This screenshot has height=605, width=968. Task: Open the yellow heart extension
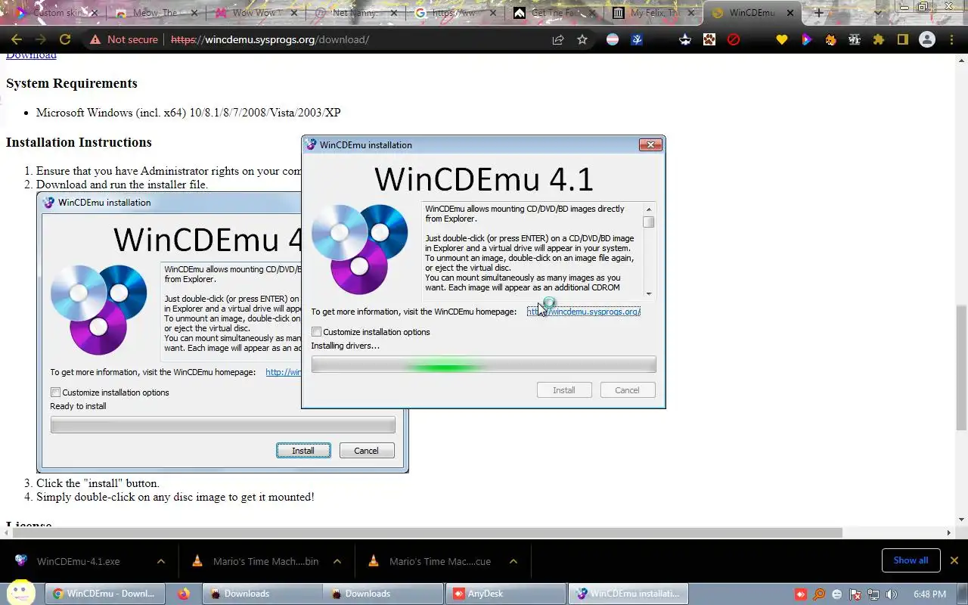782,39
